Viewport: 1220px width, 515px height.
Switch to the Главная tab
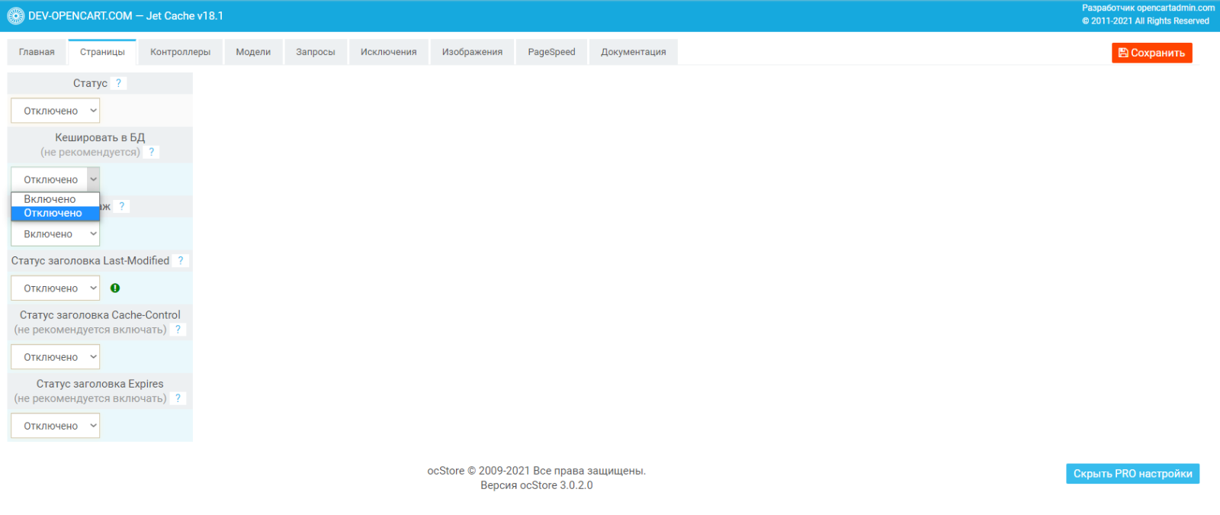tap(37, 52)
